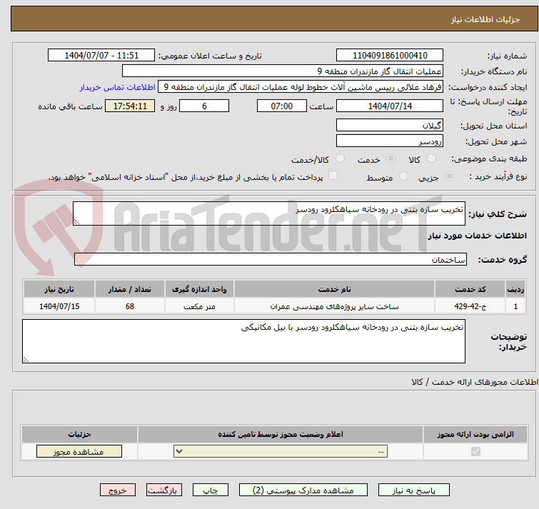539x509 pixels.
Task: Click cell ساخت سایر پروژه‌های مهندسی عمران
Action: pyautogui.click(x=335, y=306)
